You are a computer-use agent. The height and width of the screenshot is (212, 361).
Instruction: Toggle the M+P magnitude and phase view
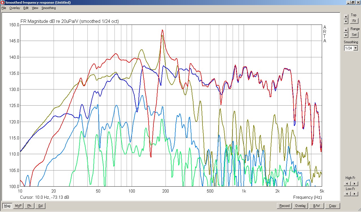coord(18,206)
